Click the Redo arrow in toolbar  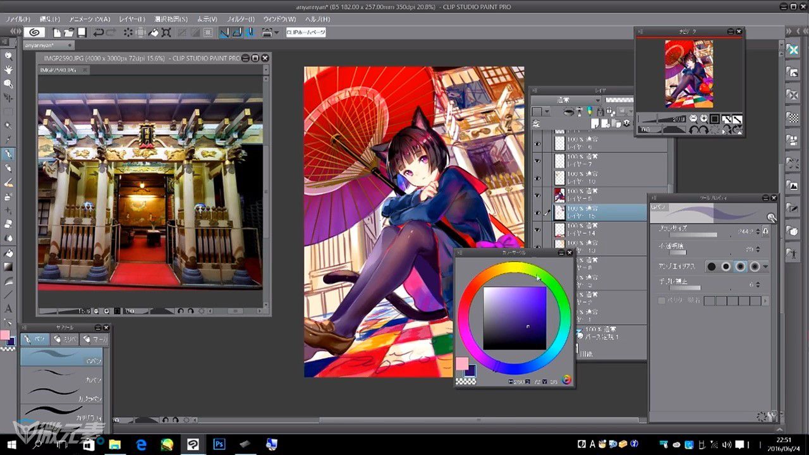coord(111,32)
